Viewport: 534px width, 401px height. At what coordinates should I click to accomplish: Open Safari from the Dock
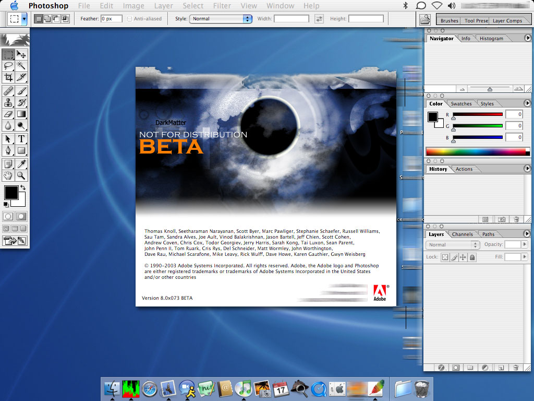(149, 389)
